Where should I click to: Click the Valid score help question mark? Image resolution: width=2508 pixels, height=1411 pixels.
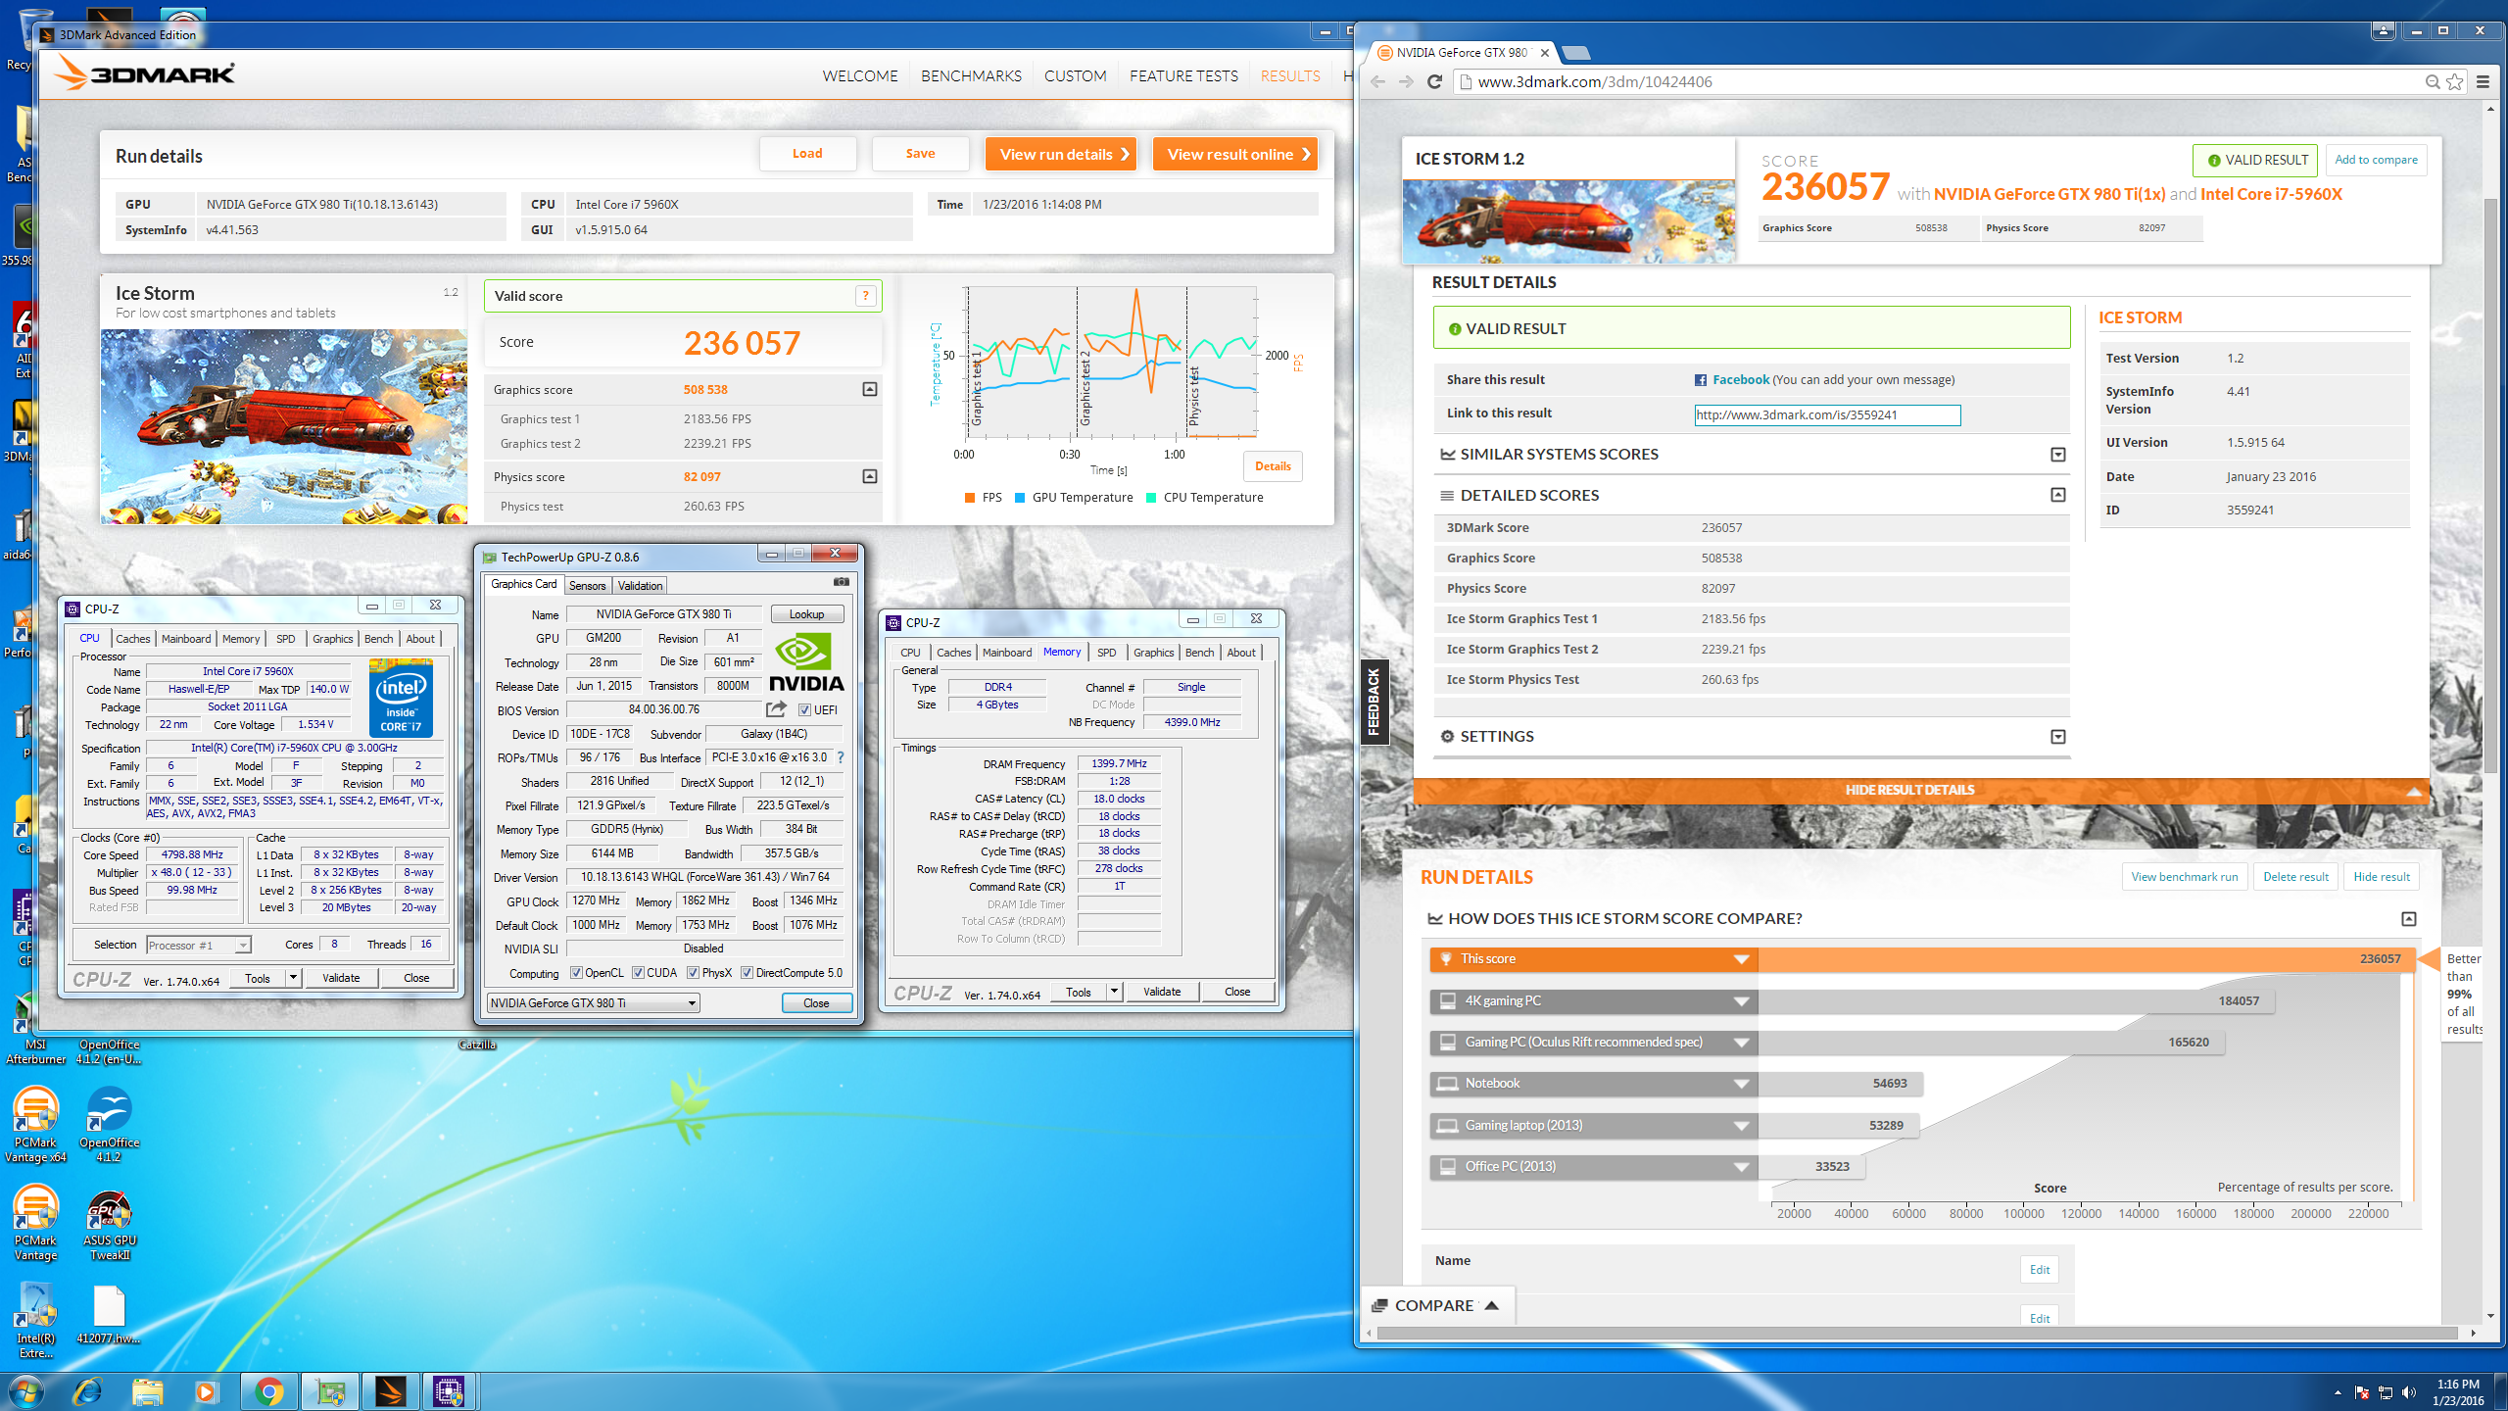pos(865,296)
